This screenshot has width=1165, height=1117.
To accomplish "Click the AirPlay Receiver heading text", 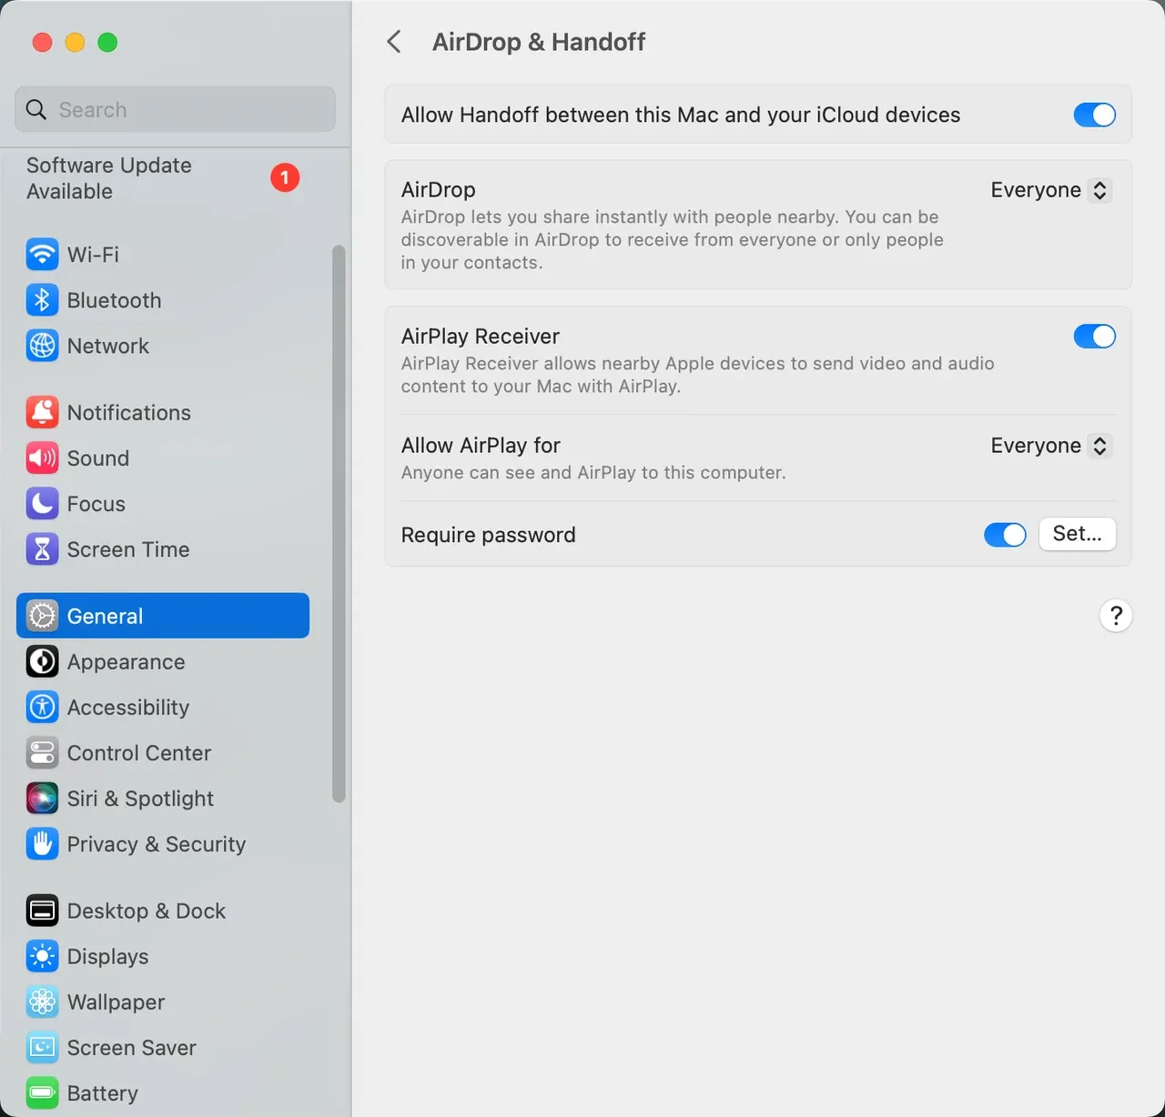I will coord(481,337).
